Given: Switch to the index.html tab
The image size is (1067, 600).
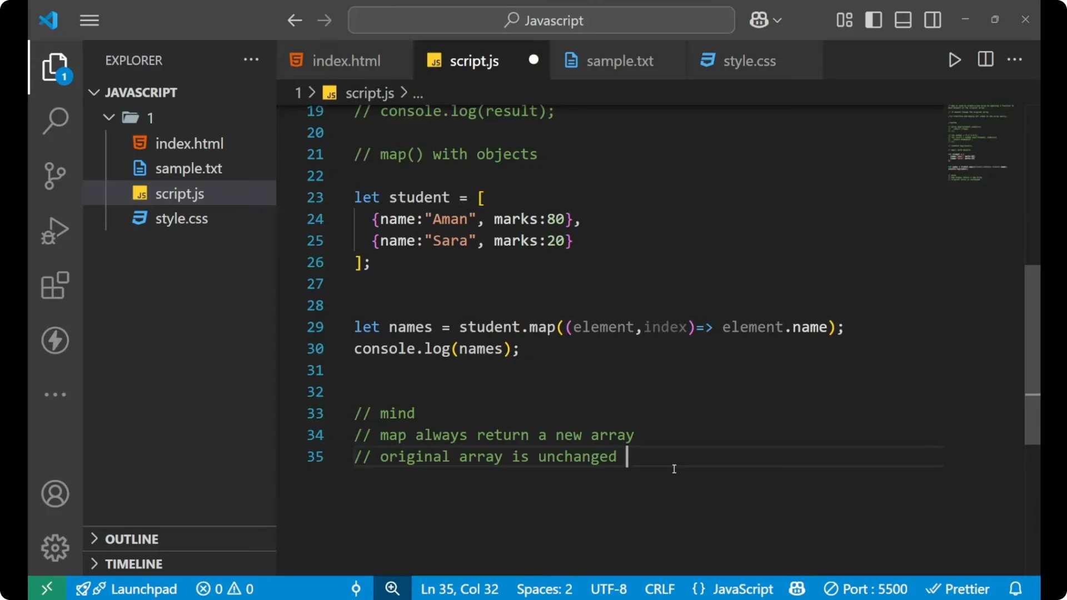Looking at the screenshot, I should [x=345, y=60].
